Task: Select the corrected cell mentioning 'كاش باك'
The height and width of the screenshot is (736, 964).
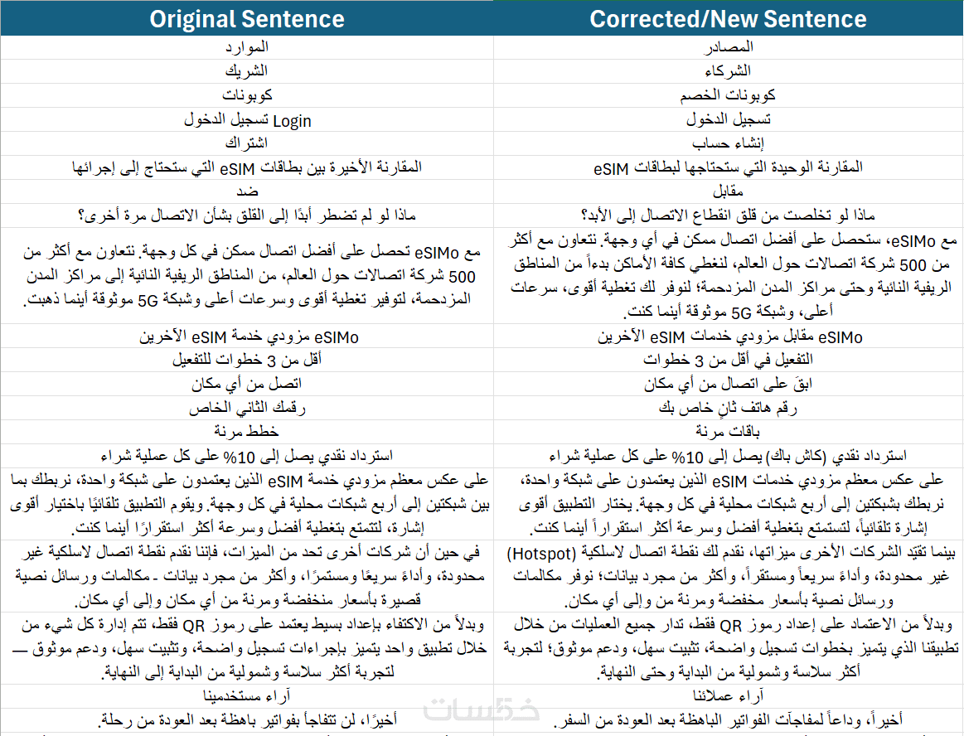Action: 729,456
